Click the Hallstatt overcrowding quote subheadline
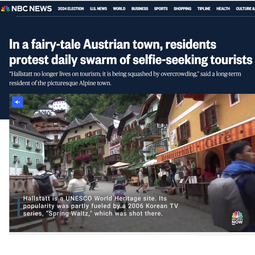 (125, 78)
